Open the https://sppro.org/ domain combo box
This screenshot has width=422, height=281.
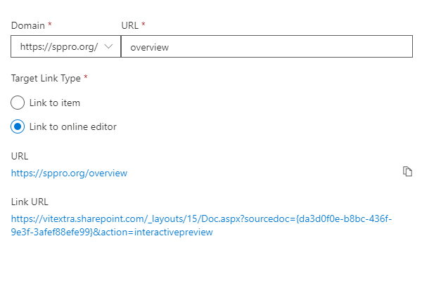65,46
